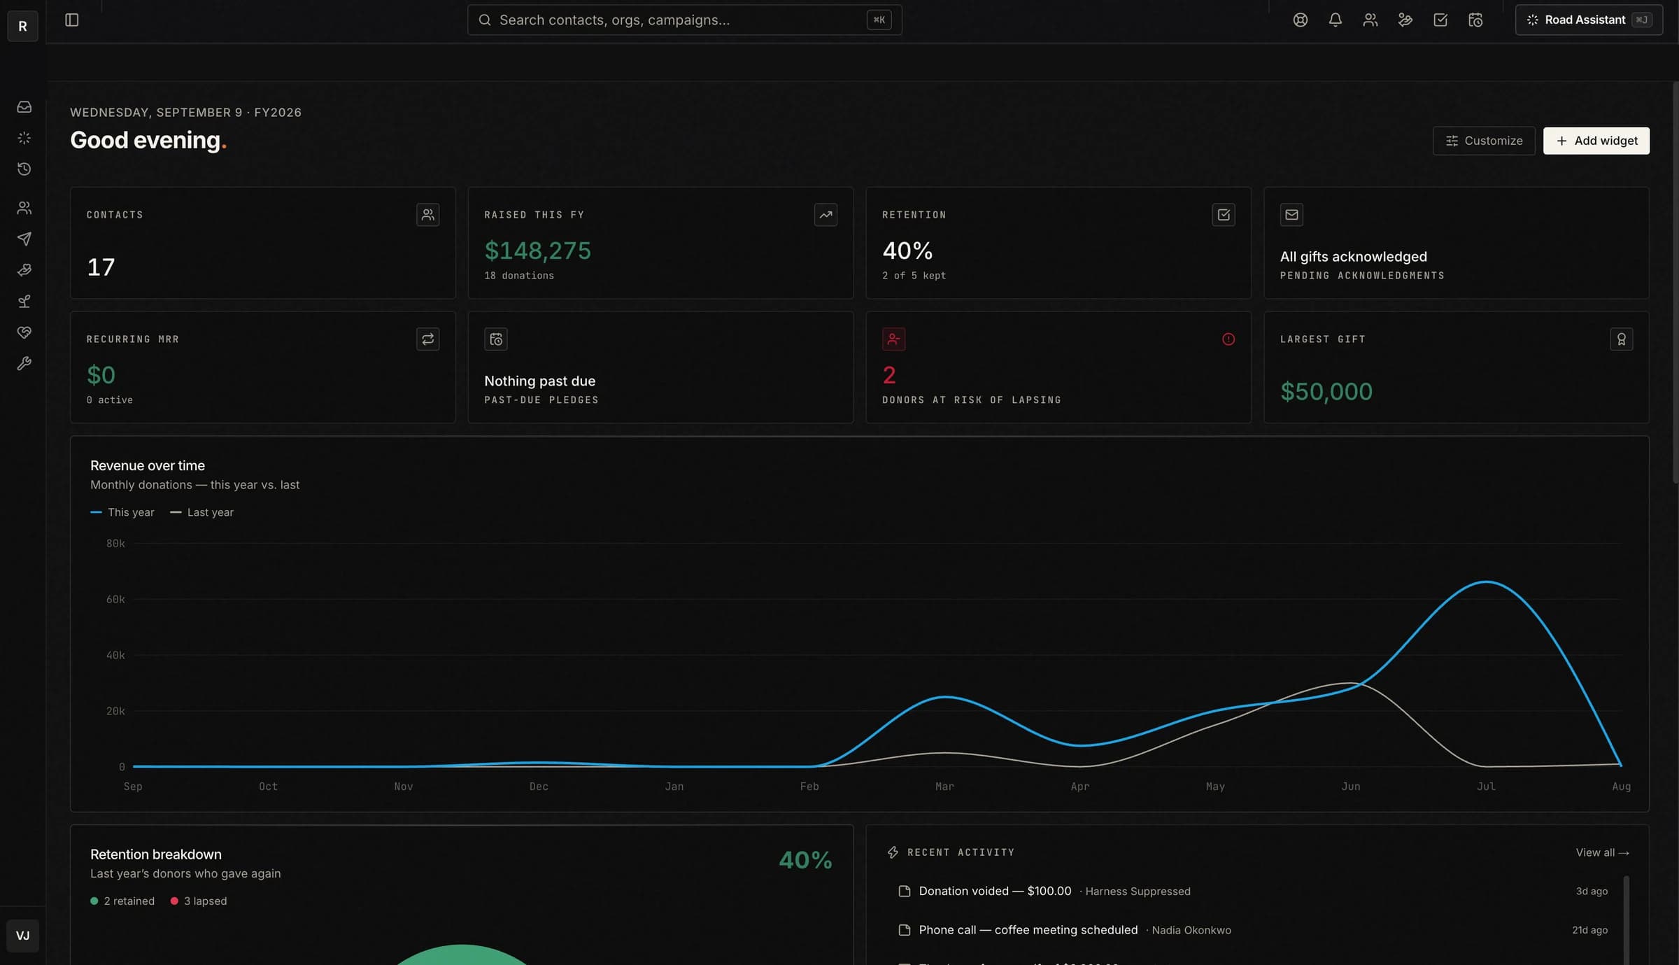Click the Retention card check icon

(x=1223, y=215)
